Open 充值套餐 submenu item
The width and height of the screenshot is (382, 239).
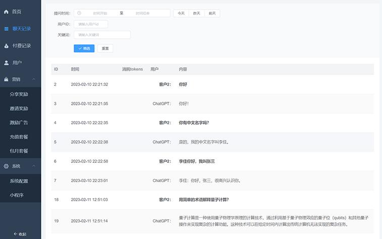coord(19,137)
